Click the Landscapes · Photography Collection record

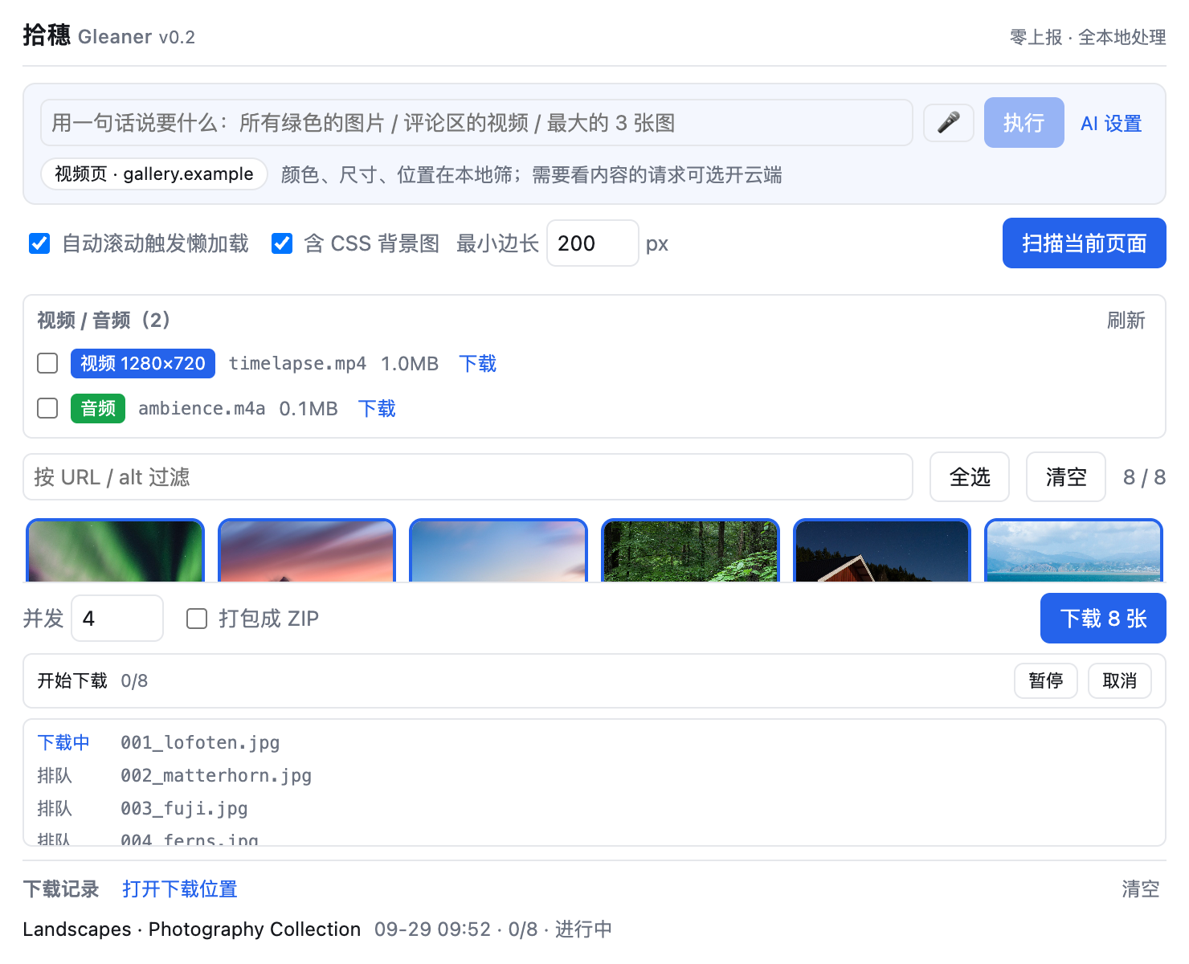pyautogui.click(x=192, y=929)
